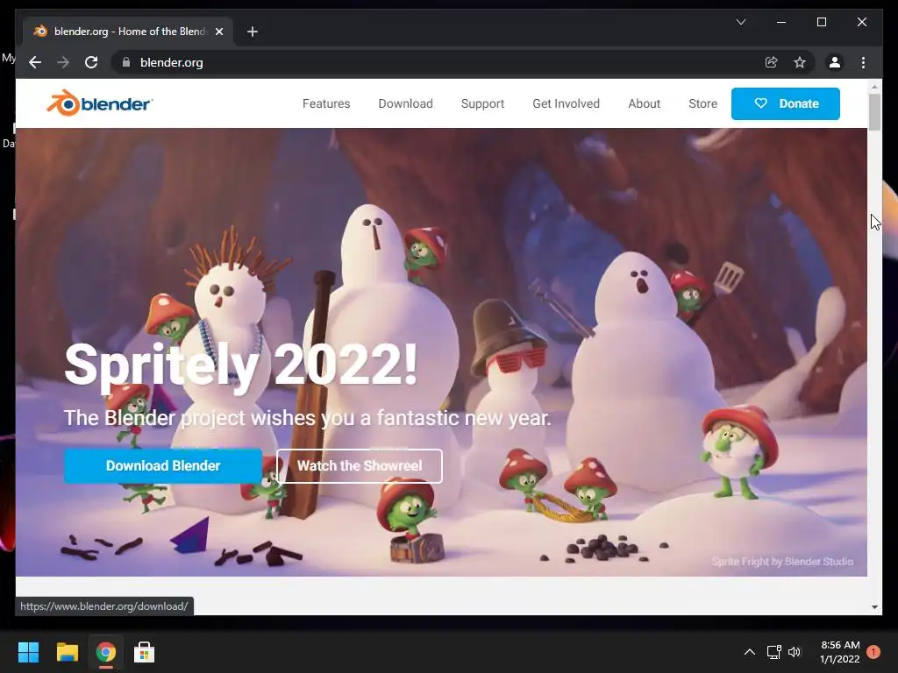Viewport: 898px width, 673px height.
Task: Click the Chrome icon in the taskbar
Action: (x=105, y=652)
